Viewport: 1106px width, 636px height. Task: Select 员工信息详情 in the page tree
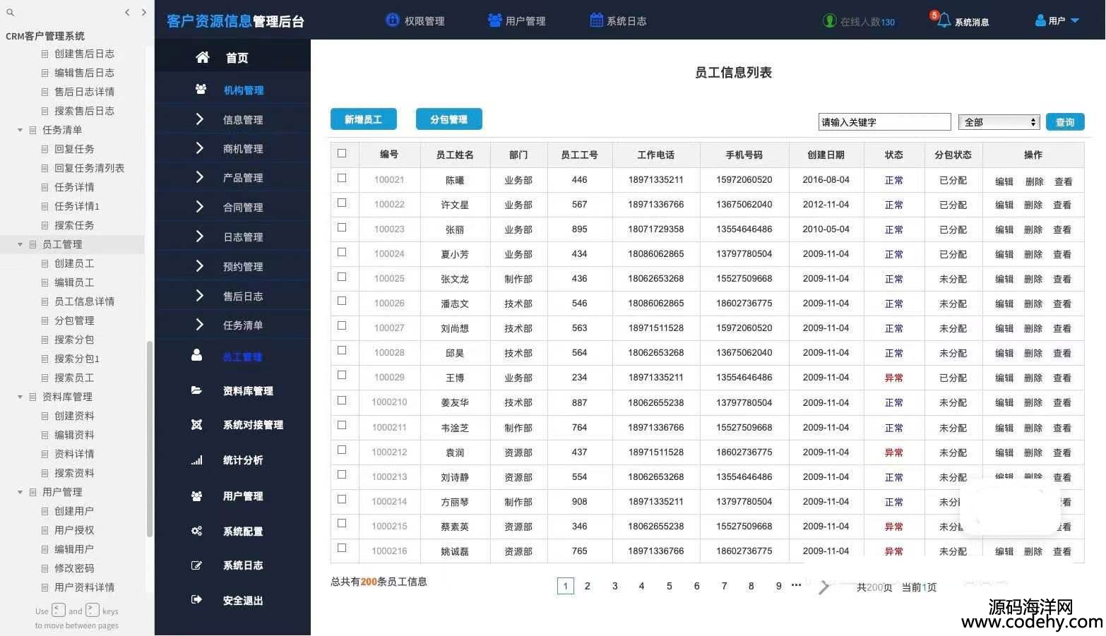pyautogui.click(x=84, y=301)
